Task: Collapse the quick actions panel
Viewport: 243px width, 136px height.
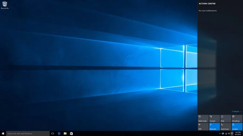Action: 237,111
